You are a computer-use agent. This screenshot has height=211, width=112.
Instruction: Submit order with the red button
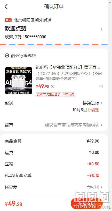click(x=86, y=203)
